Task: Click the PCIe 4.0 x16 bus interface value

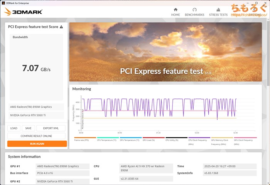Action: pyautogui.click(x=62, y=173)
